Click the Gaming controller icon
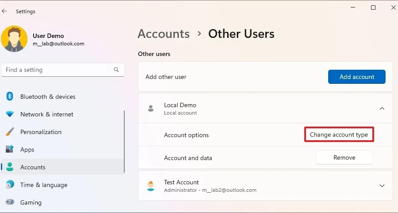This screenshot has height=213, width=398. point(10,202)
